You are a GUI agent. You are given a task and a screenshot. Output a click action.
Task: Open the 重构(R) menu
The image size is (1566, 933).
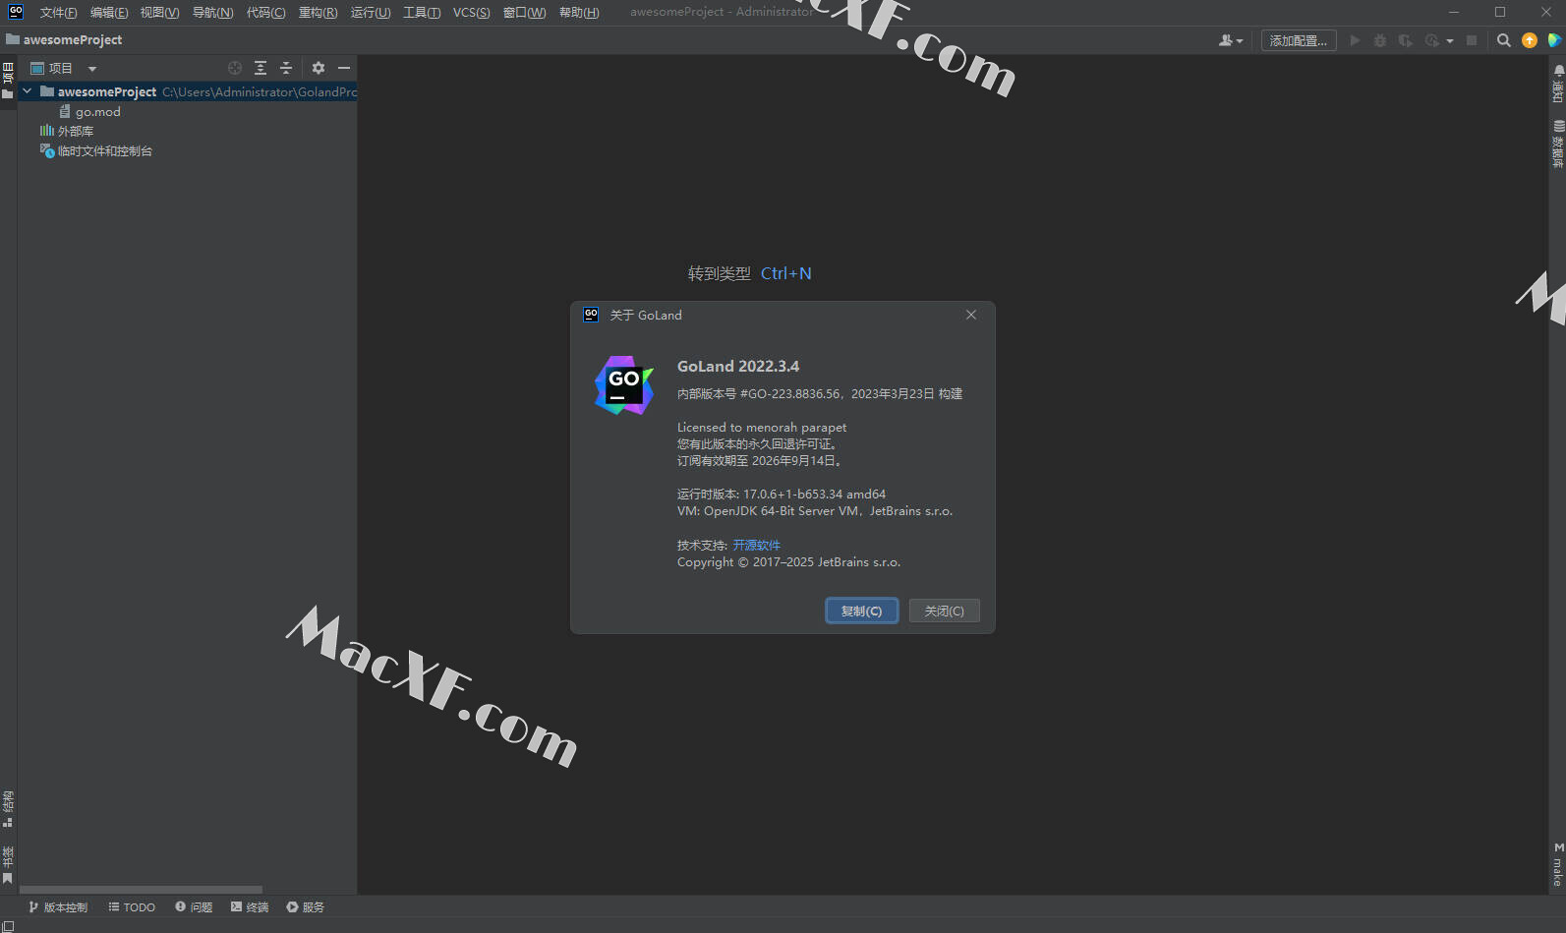(318, 13)
